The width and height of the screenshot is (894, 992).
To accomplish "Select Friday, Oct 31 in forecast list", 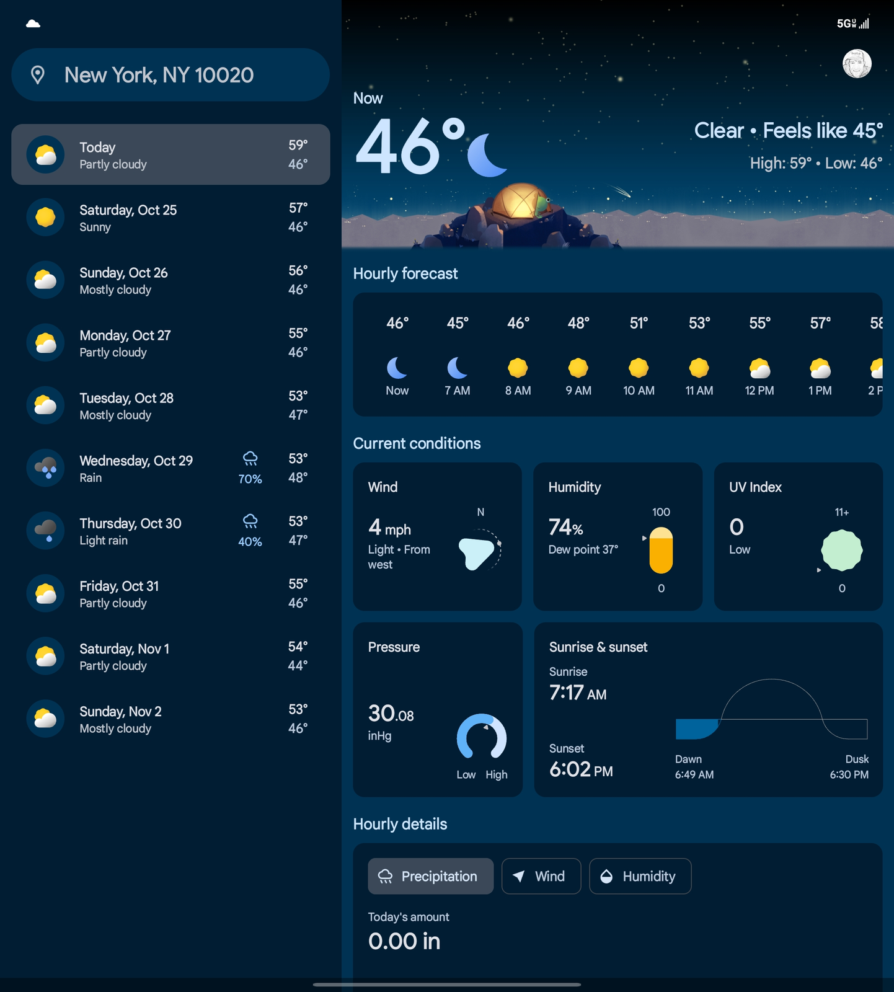I will point(170,594).
